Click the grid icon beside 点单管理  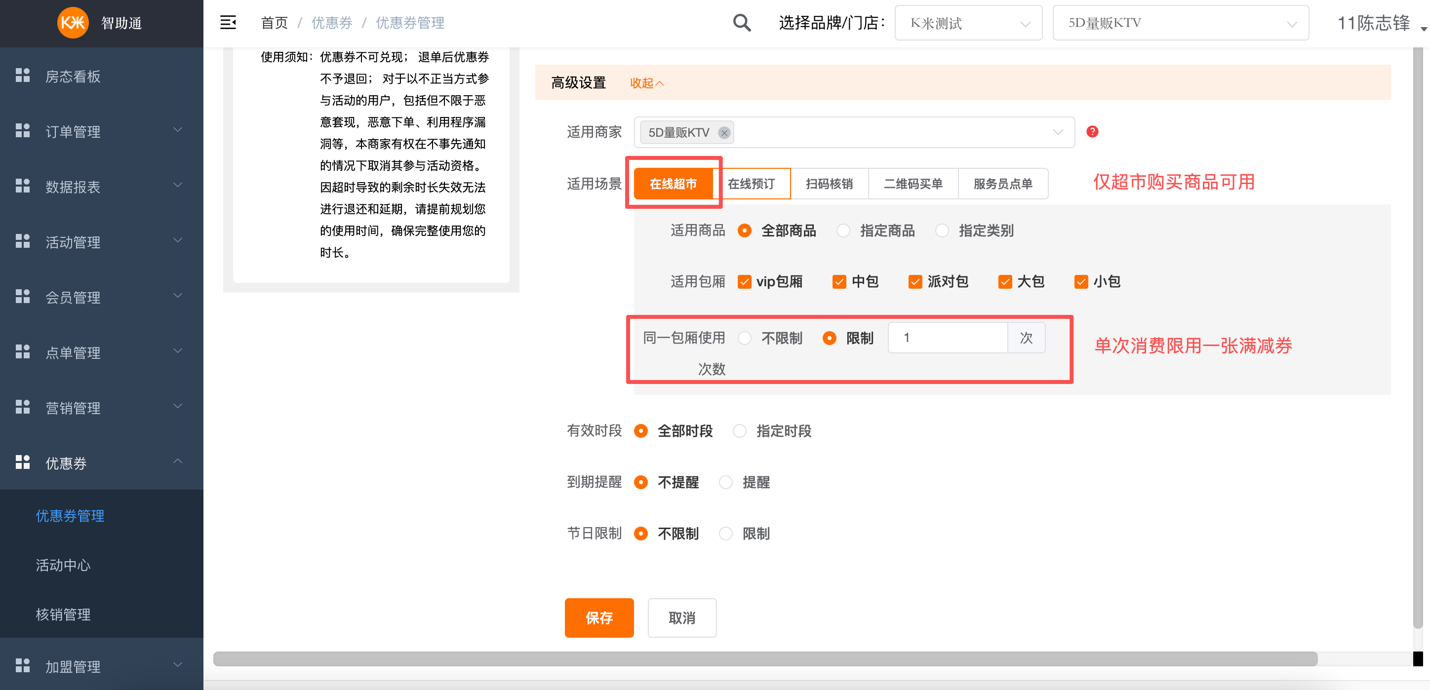[x=23, y=352]
